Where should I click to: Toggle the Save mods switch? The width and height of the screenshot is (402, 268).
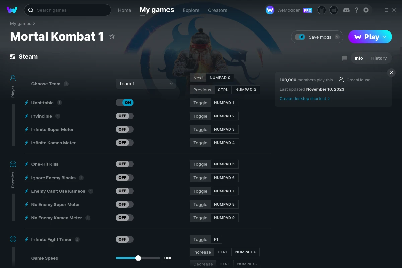click(x=300, y=37)
